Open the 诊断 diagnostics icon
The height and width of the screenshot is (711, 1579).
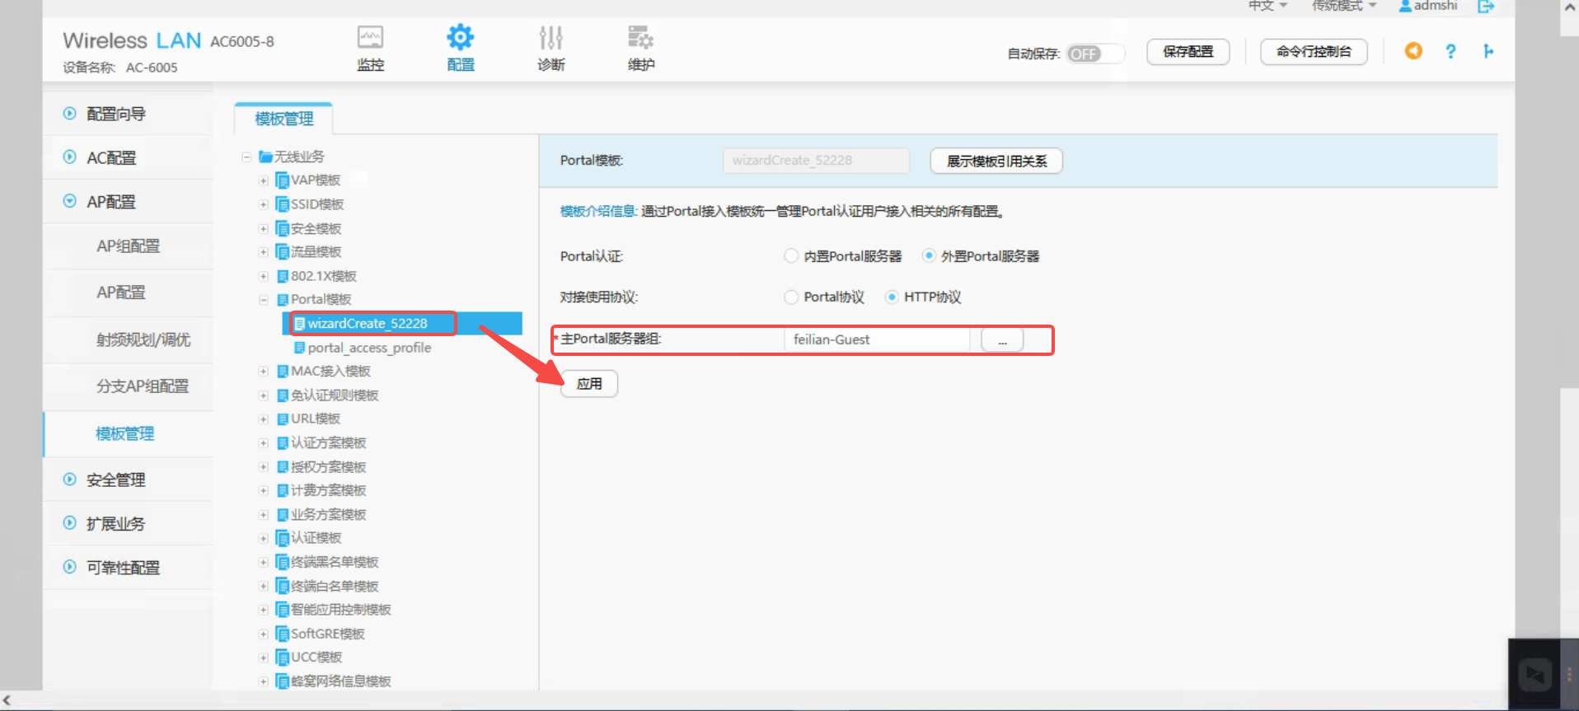551,37
